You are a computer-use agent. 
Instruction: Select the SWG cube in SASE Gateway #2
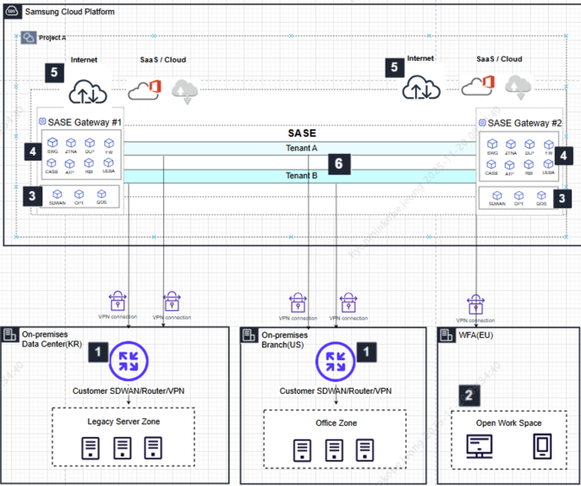coord(492,144)
